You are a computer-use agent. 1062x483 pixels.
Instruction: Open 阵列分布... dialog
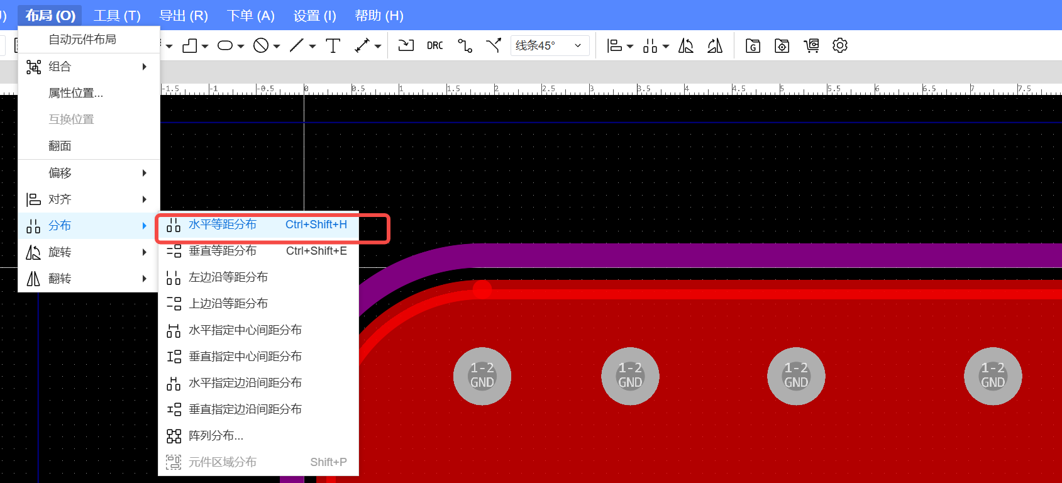click(258, 436)
